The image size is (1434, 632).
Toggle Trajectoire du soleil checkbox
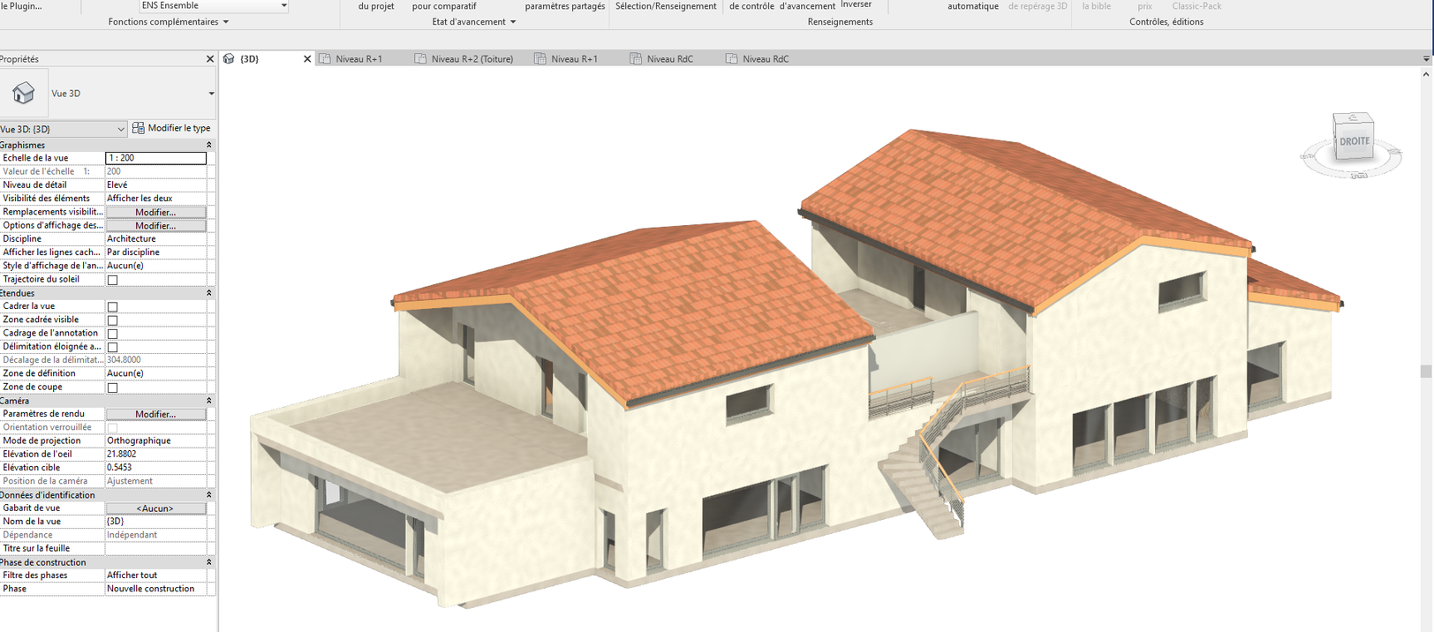[x=112, y=280]
